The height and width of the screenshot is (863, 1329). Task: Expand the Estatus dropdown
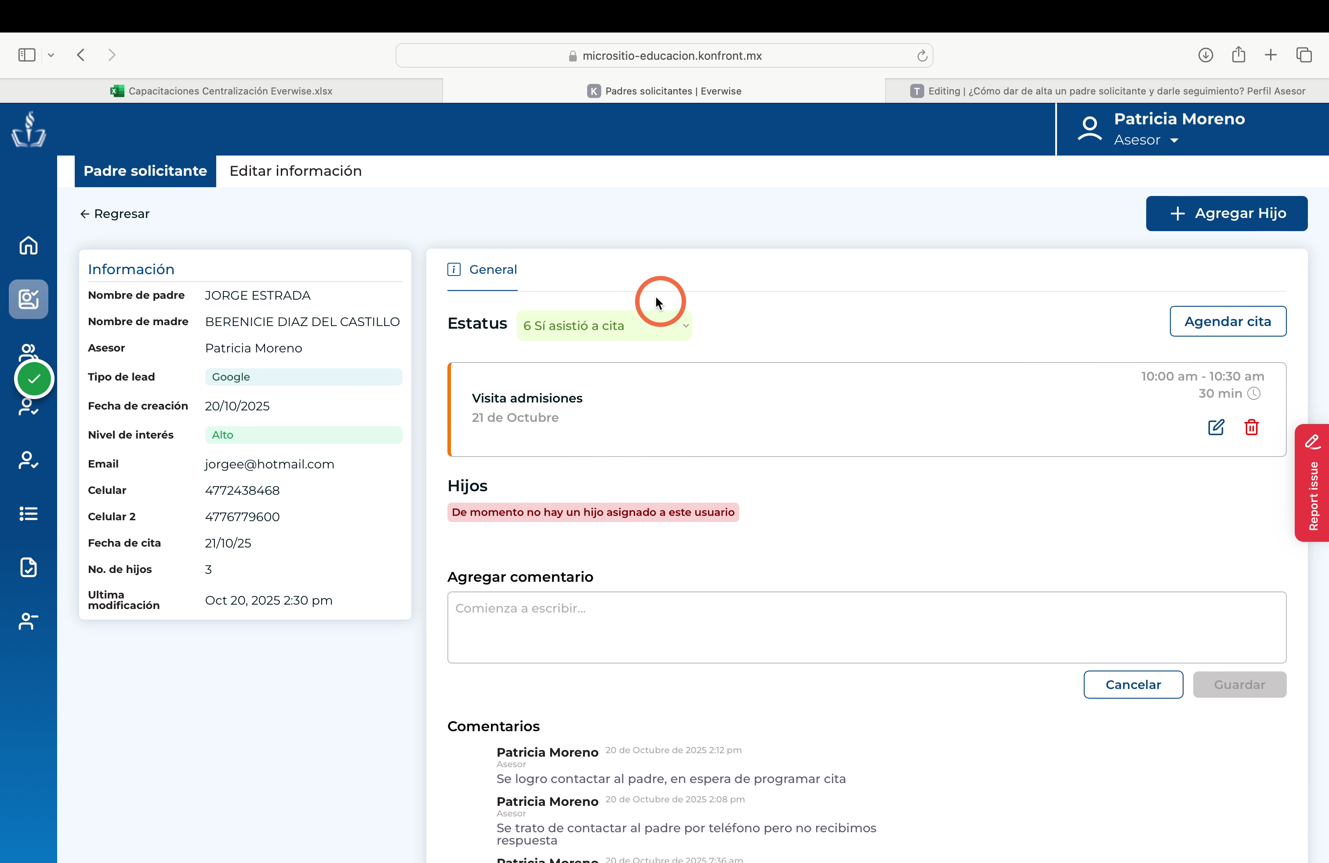(604, 326)
